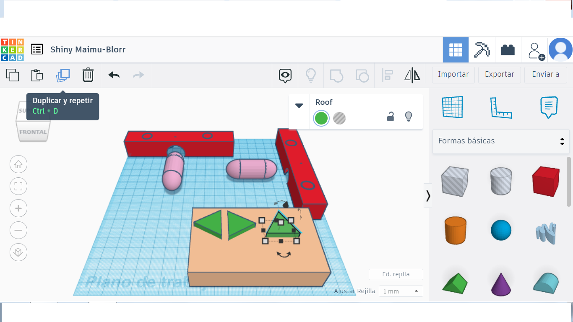Image resolution: width=573 pixels, height=322 pixels.
Task: Zoom out with the minus button
Action: (x=18, y=230)
